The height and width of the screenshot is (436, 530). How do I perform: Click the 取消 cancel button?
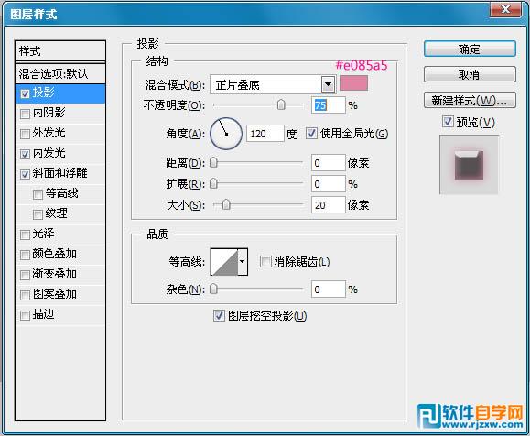[470, 74]
